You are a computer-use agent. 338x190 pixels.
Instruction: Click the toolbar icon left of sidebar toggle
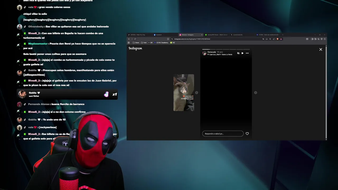click(307, 39)
